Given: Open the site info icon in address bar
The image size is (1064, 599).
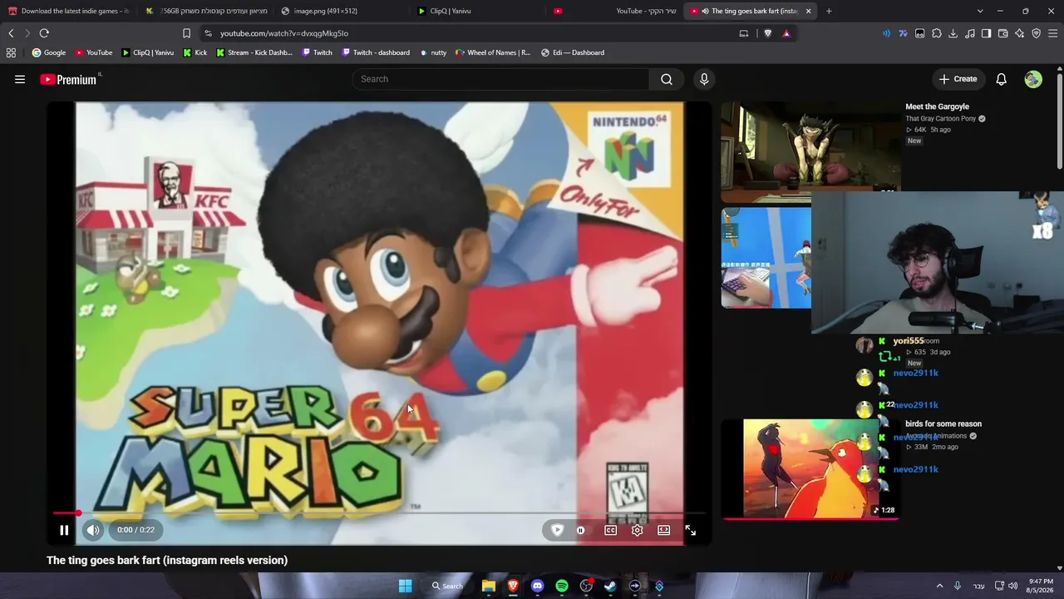Looking at the screenshot, I should coord(208,33).
